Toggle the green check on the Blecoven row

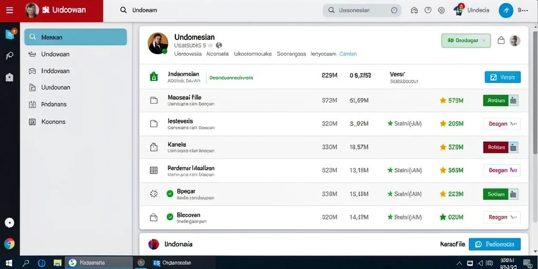170,217
